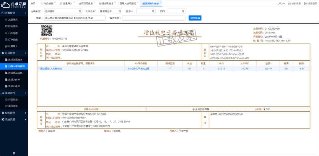319x156 pixels.
Task: Click the hh user profile icon
Action: point(280,4)
